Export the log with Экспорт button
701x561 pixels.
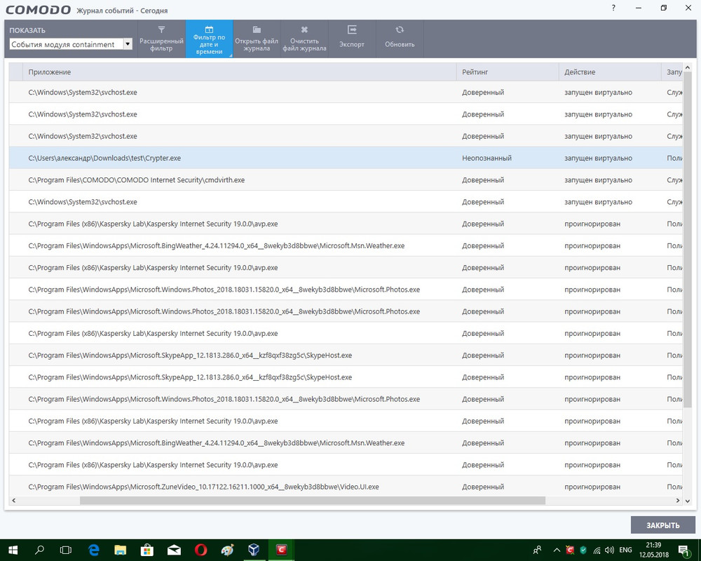coord(352,39)
